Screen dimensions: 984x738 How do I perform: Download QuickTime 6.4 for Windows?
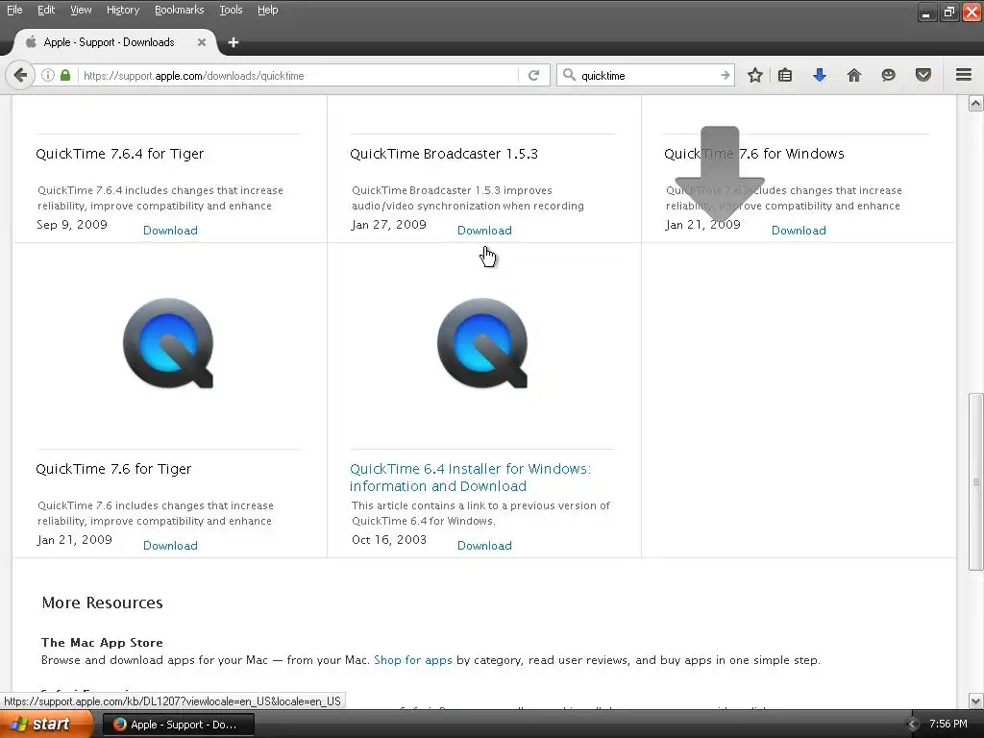pos(484,546)
